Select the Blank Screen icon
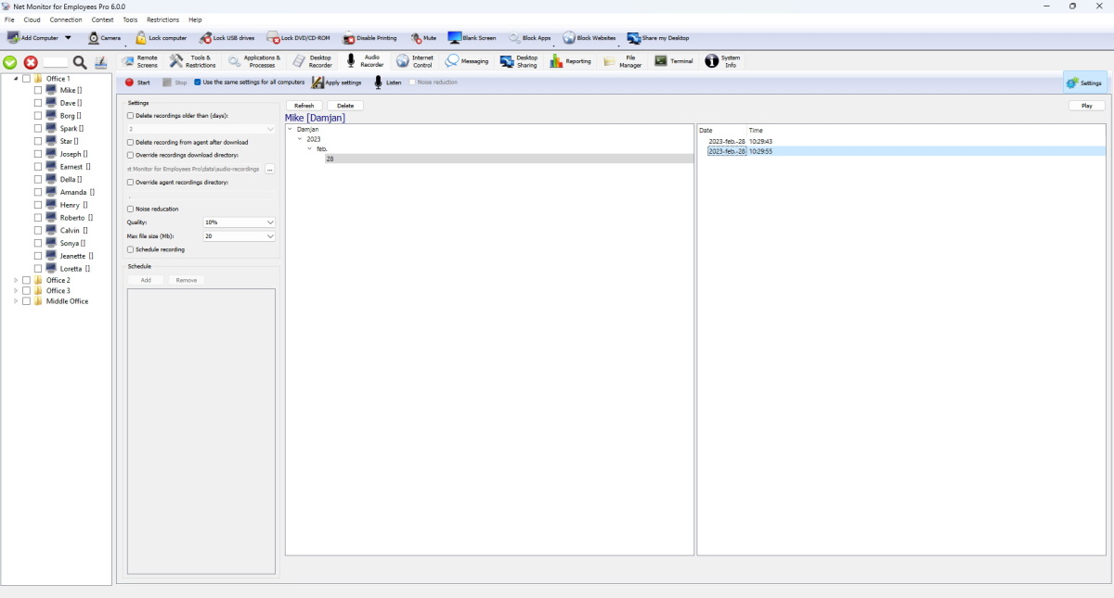1114x598 pixels. click(x=455, y=38)
